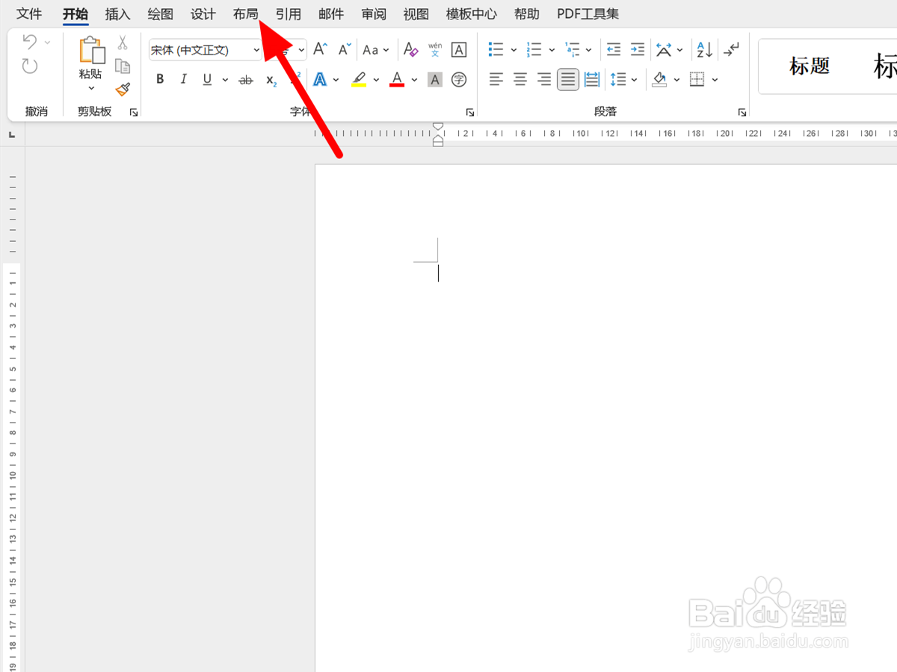
Task: Open the 段落 dialog launcher
Action: pyautogui.click(x=742, y=113)
